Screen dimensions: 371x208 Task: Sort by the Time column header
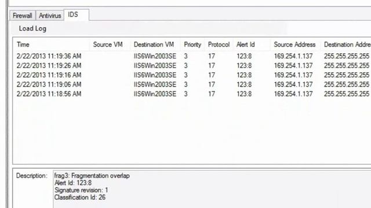52,44
